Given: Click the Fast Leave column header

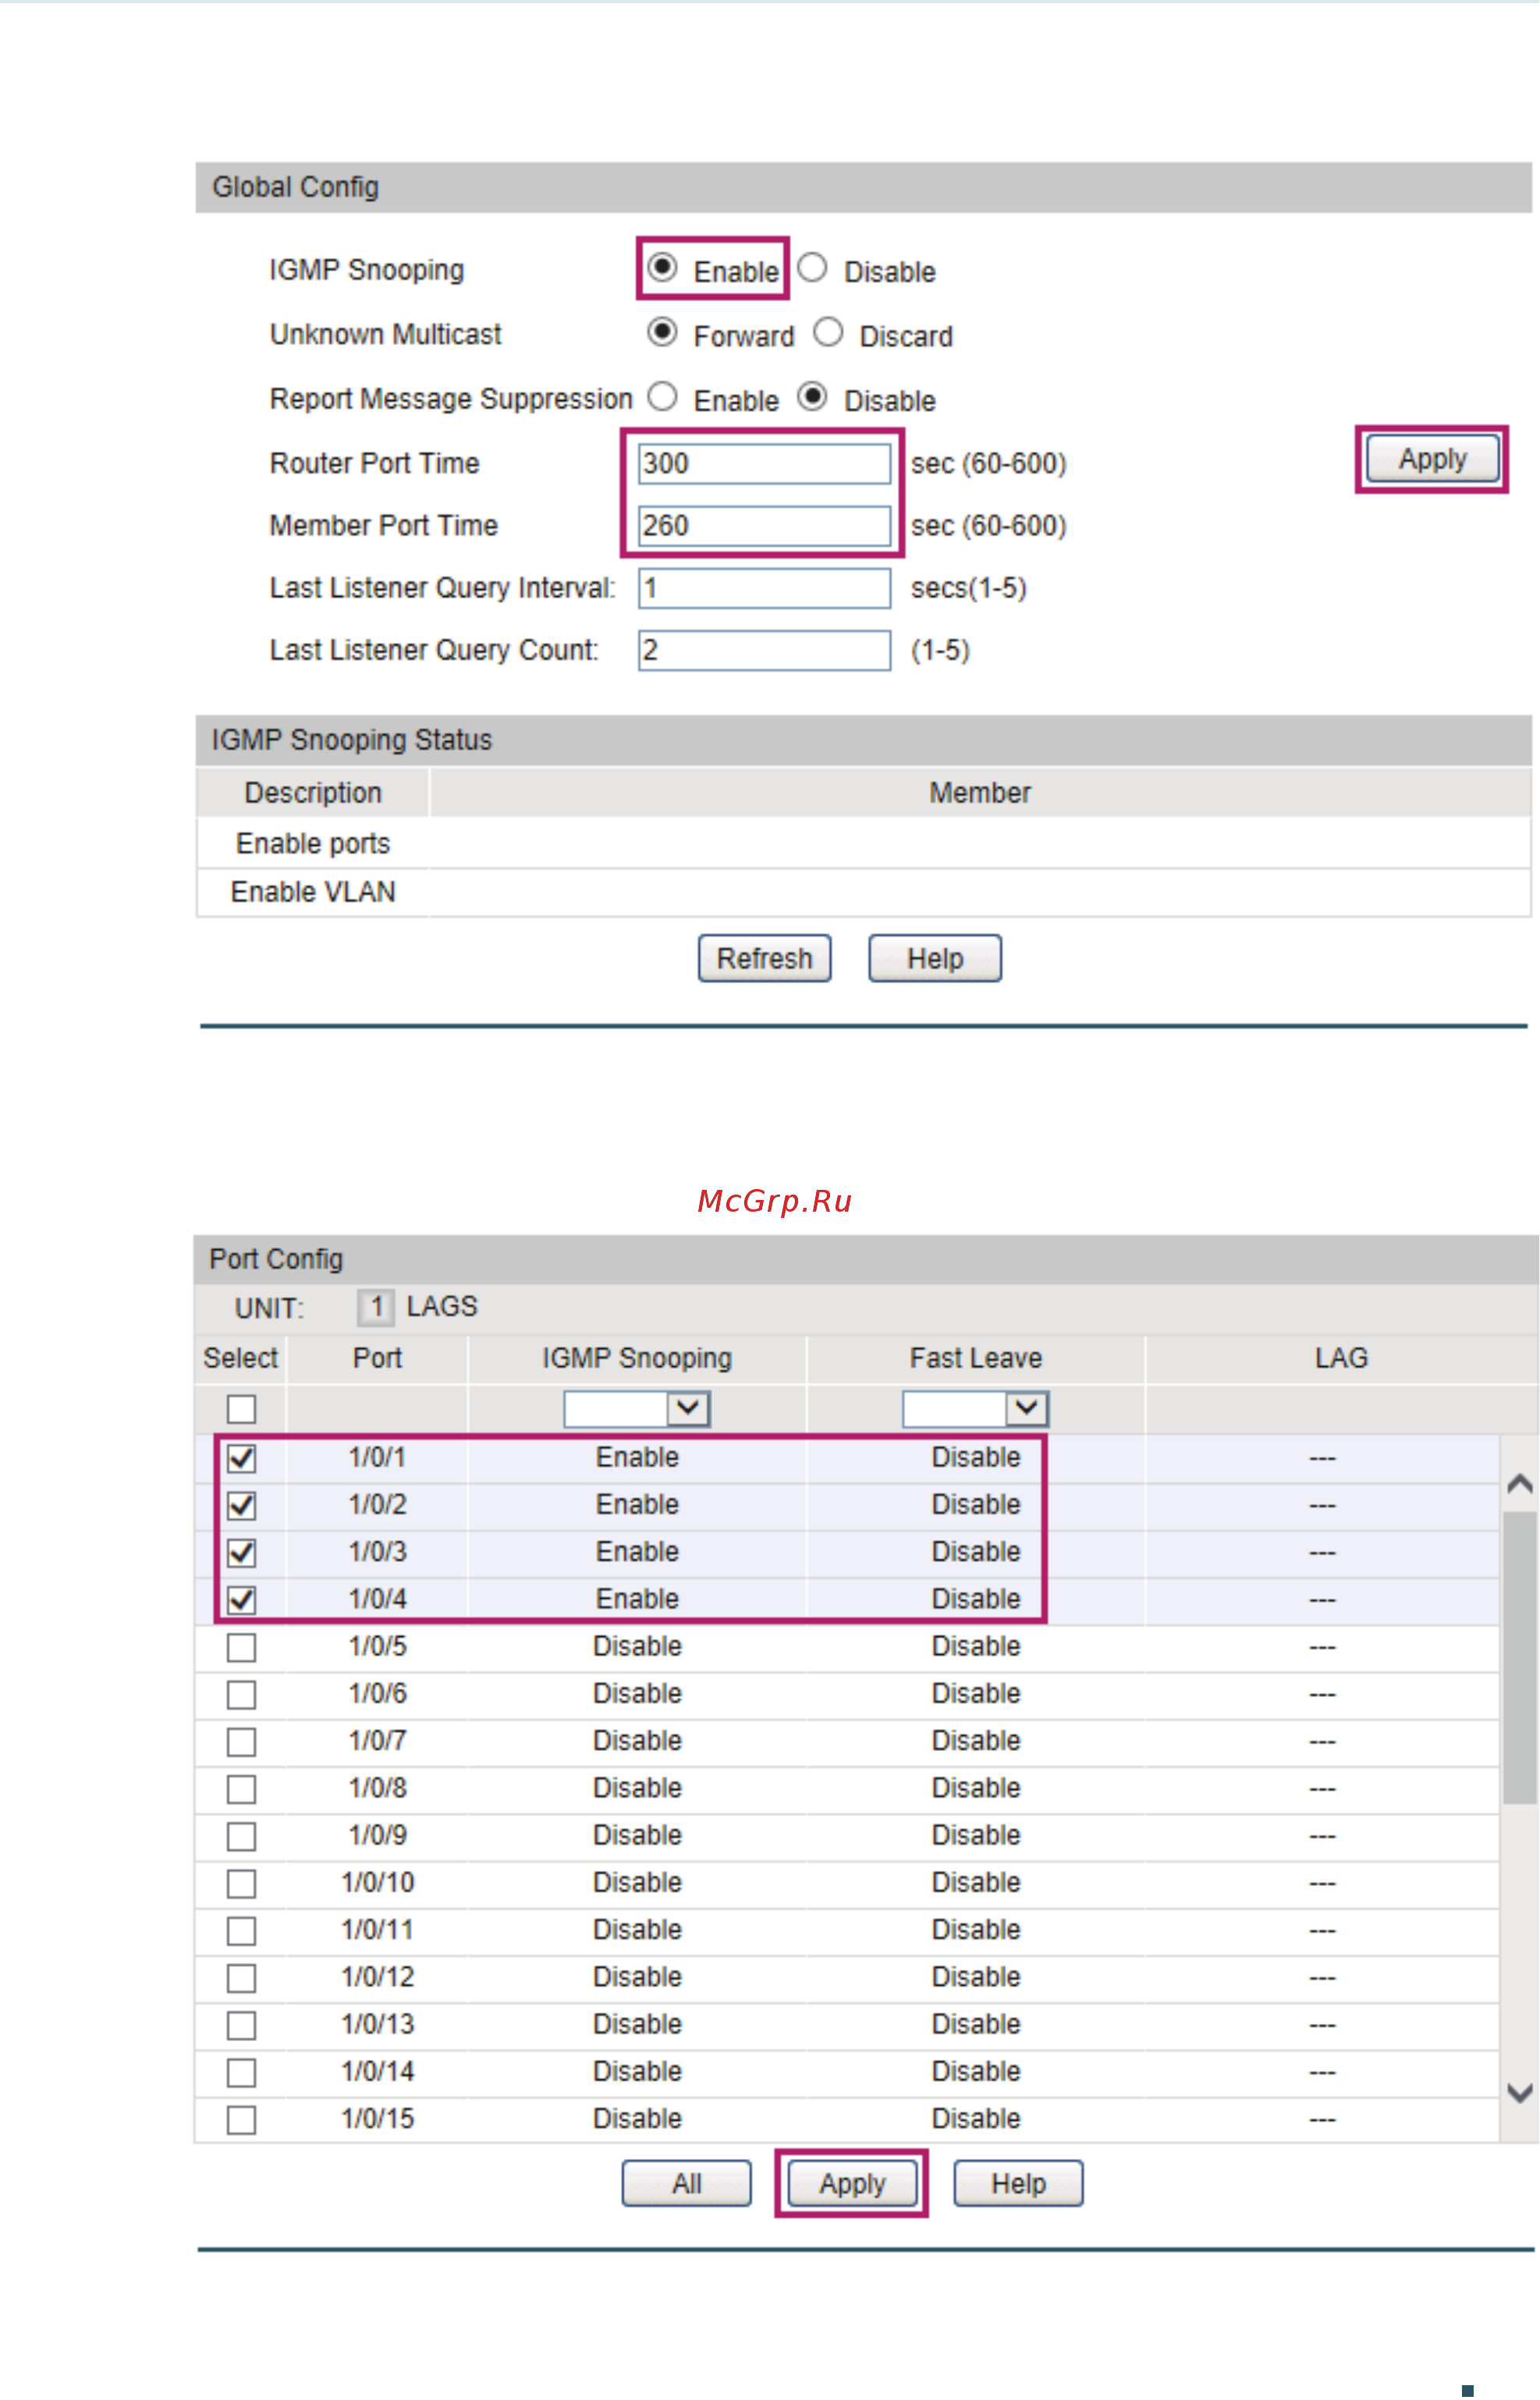Looking at the screenshot, I should point(975,1358).
